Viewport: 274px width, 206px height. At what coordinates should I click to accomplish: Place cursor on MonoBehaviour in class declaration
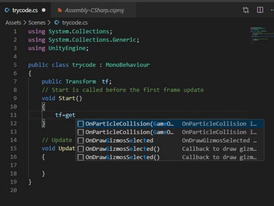pos(128,65)
